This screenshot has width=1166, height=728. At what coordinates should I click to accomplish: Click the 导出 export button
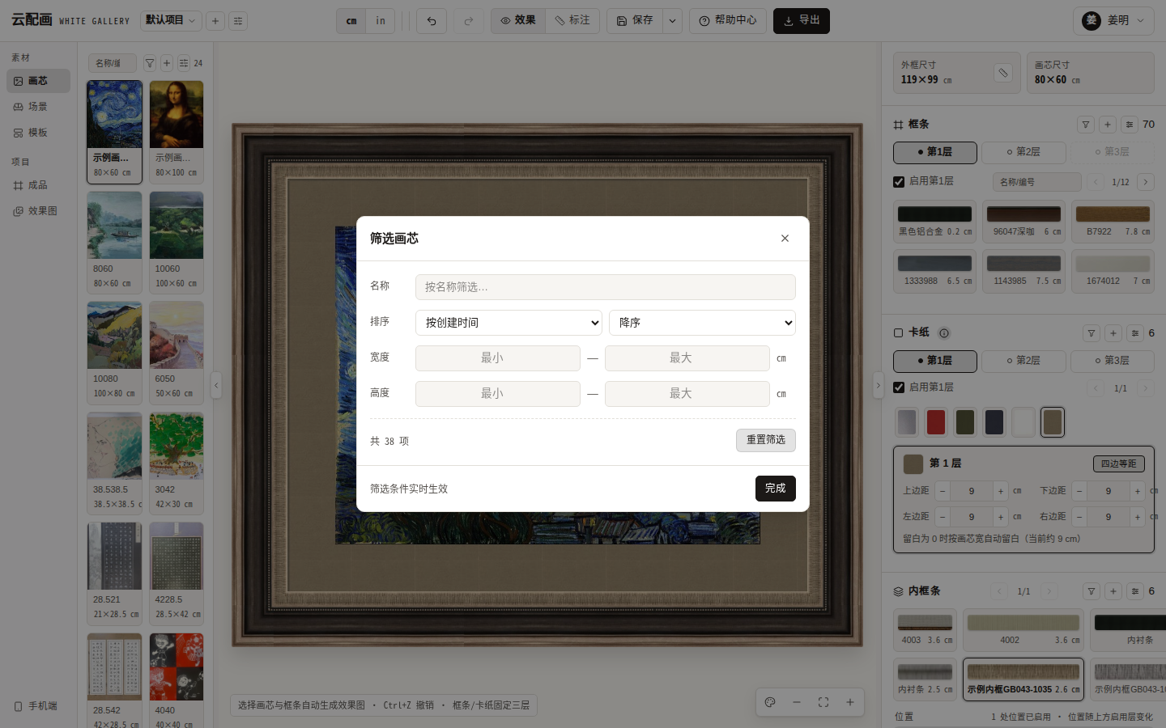pyautogui.click(x=802, y=21)
